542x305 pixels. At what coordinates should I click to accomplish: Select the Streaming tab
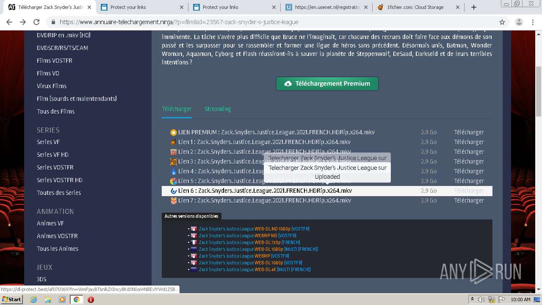[x=218, y=109]
